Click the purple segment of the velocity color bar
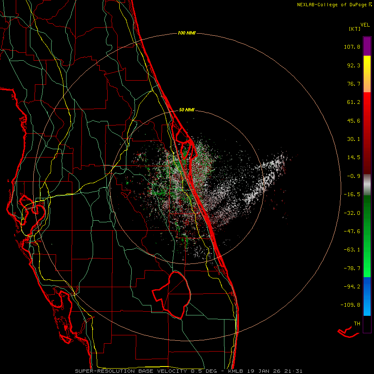 click(367, 46)
